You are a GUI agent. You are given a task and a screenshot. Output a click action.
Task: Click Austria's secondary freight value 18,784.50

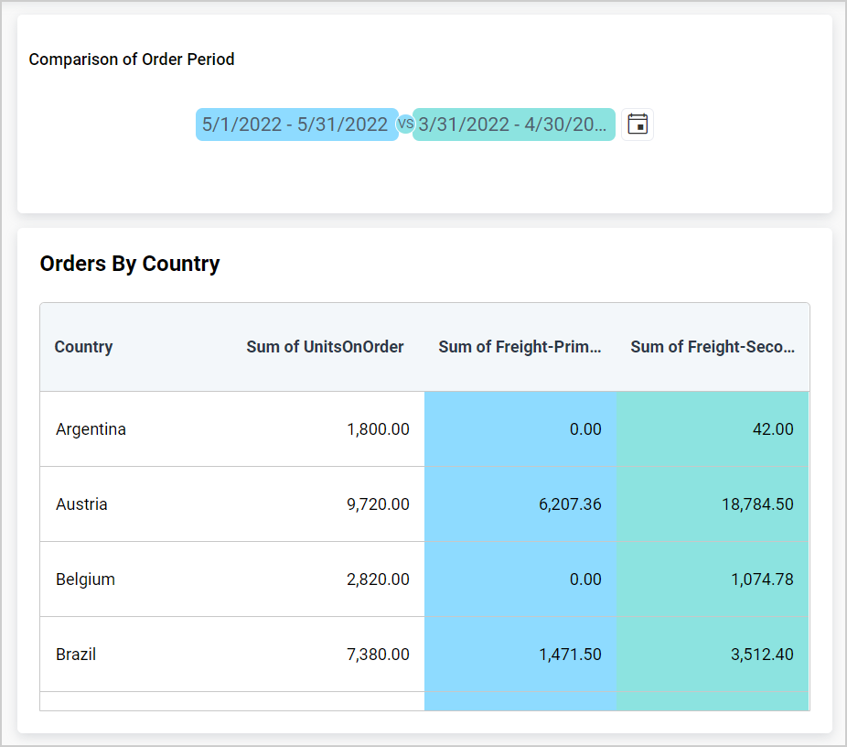(x=756, y=504)
